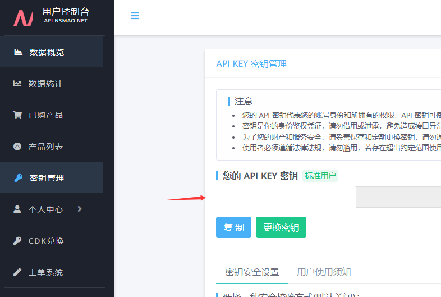This screenshot has width=441, height=297.
Task: Click the pencil icon for 工单系统
Action: [x=18, y=272]
